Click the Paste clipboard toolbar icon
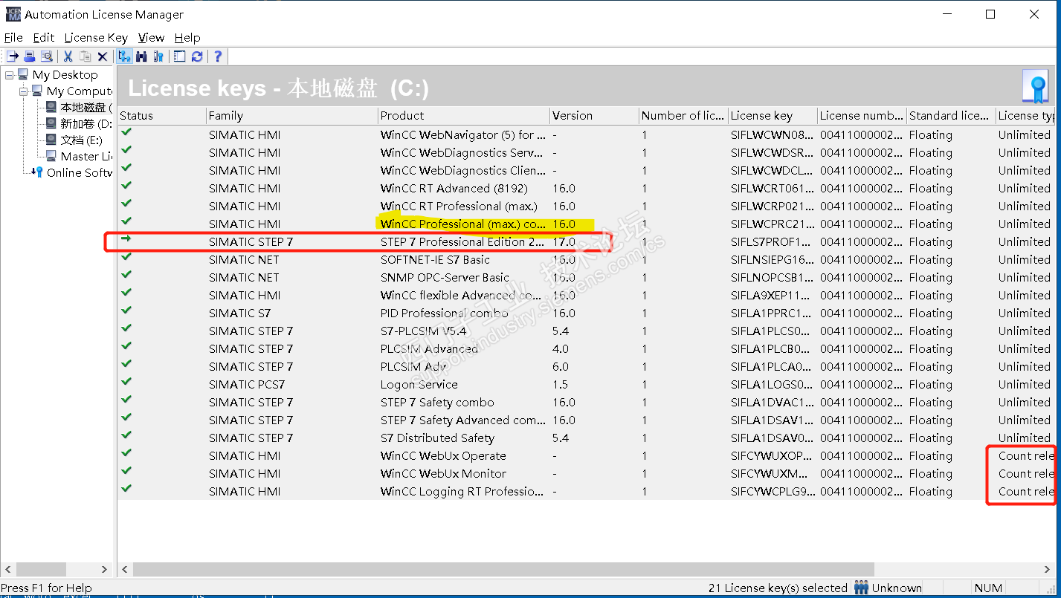 click(x=86, y=56)
